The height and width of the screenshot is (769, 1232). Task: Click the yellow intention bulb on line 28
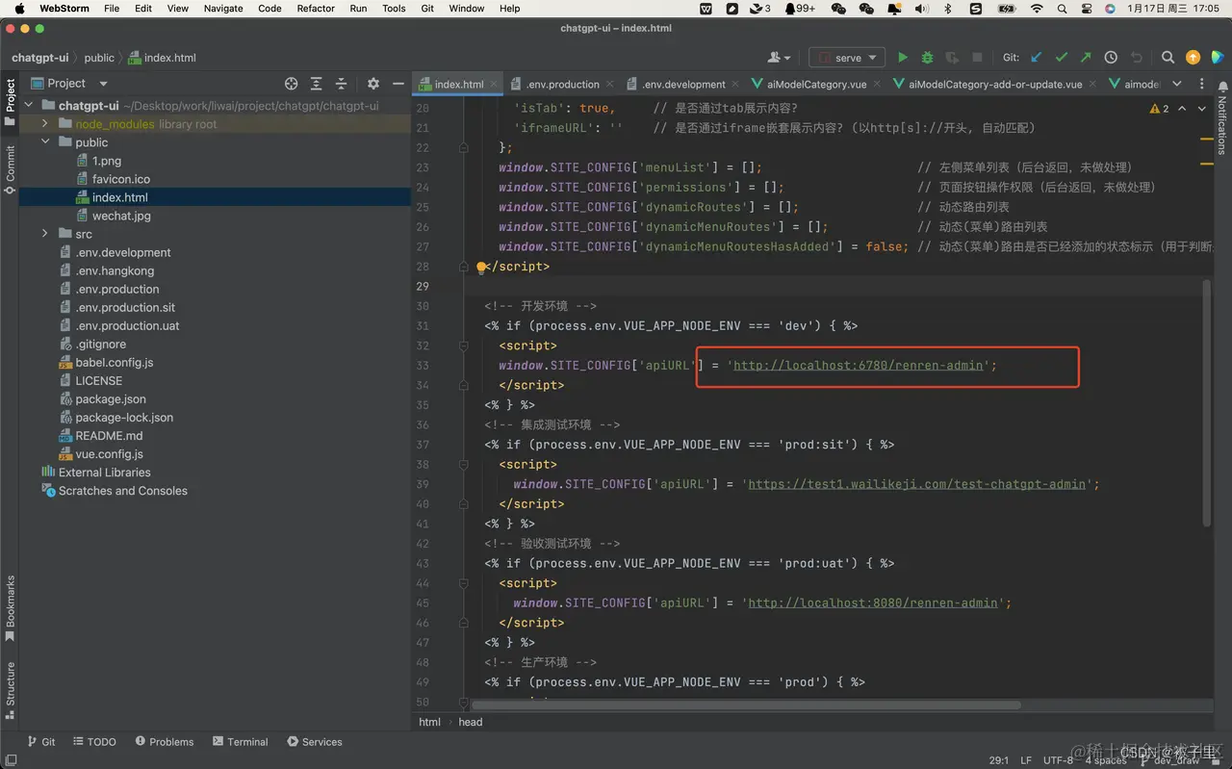click(x=481, y=267)
